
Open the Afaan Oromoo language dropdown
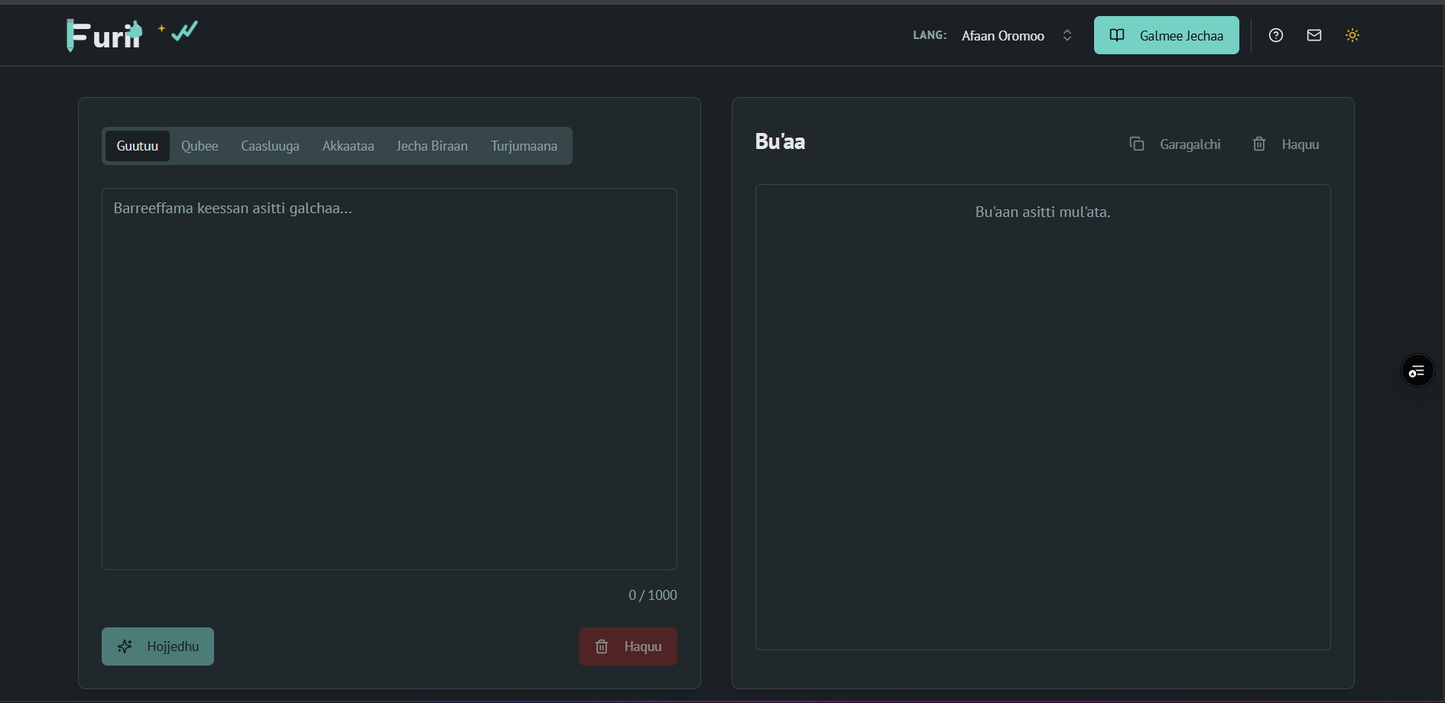1002,36
